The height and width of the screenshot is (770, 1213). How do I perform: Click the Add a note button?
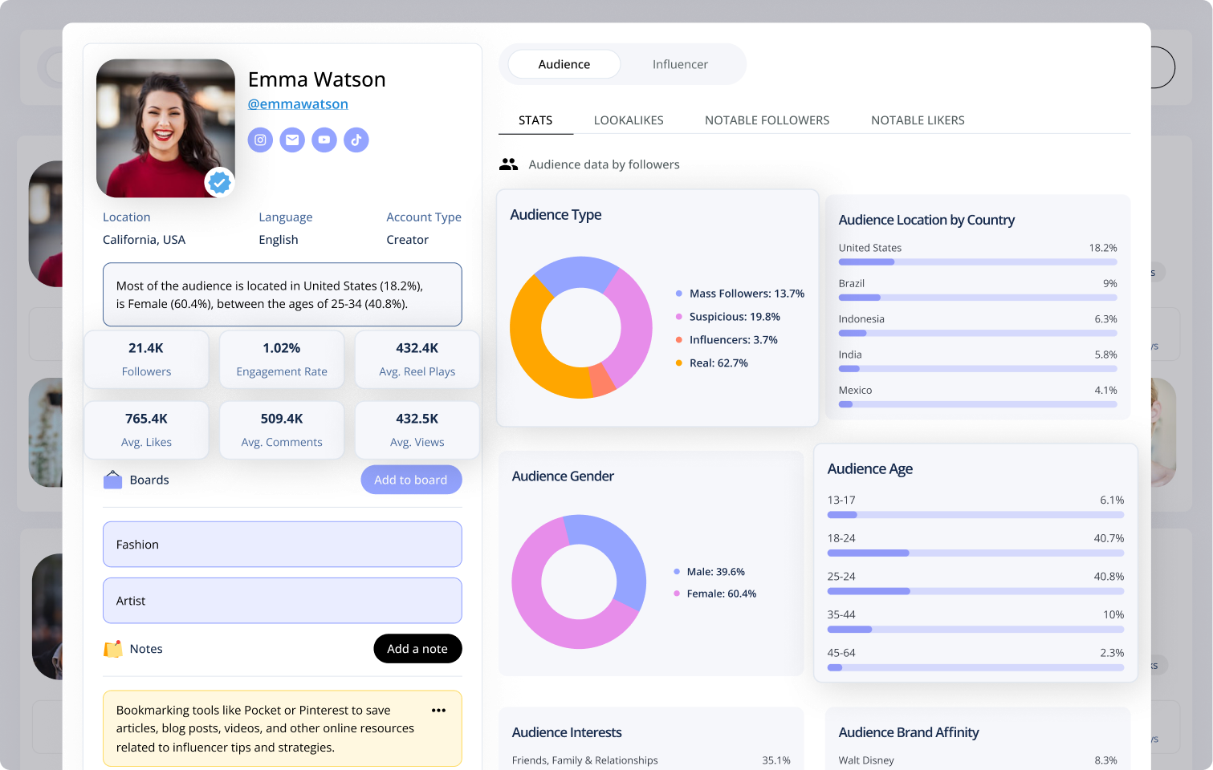tap(417, 649)
